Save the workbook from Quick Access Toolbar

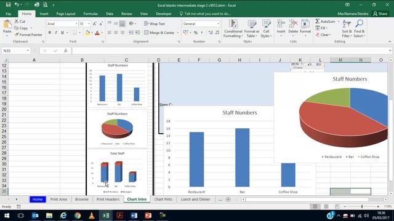(8, 5)
